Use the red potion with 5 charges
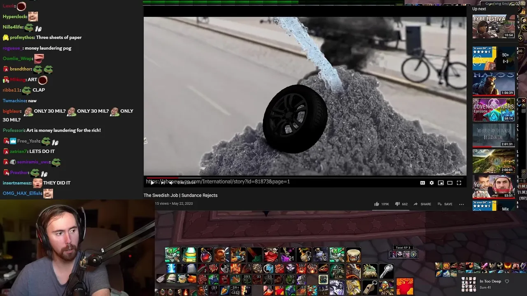 [205, 255]
